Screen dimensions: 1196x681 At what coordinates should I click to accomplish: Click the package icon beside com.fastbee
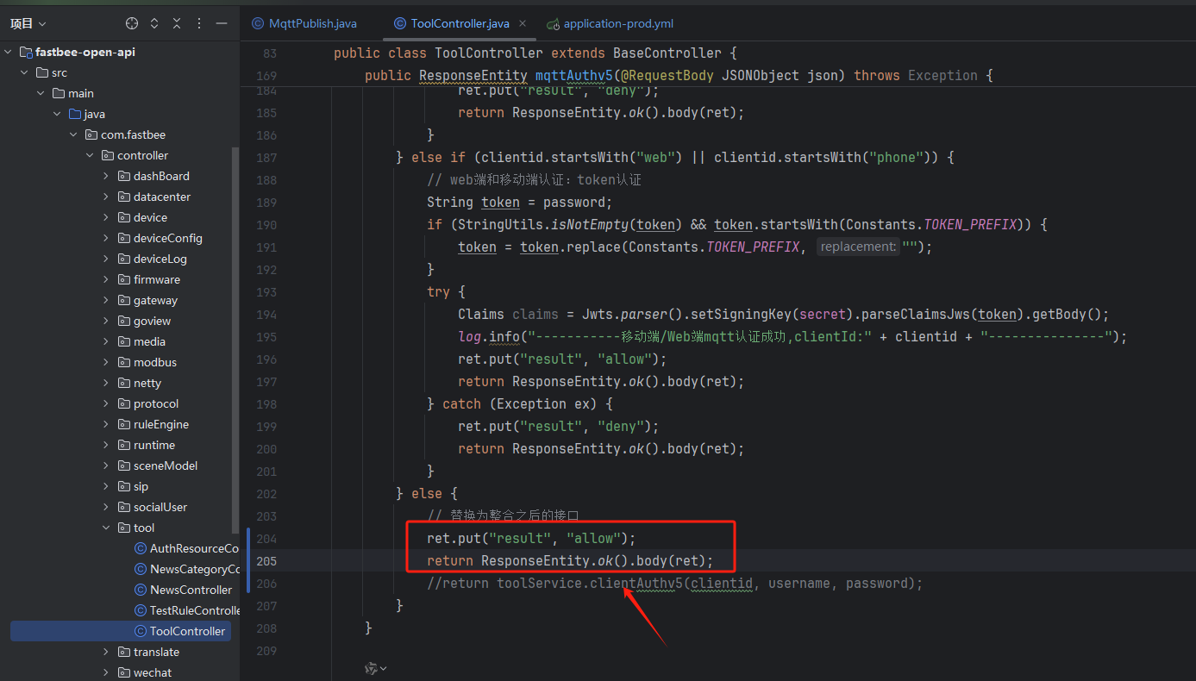coord(91,134)
